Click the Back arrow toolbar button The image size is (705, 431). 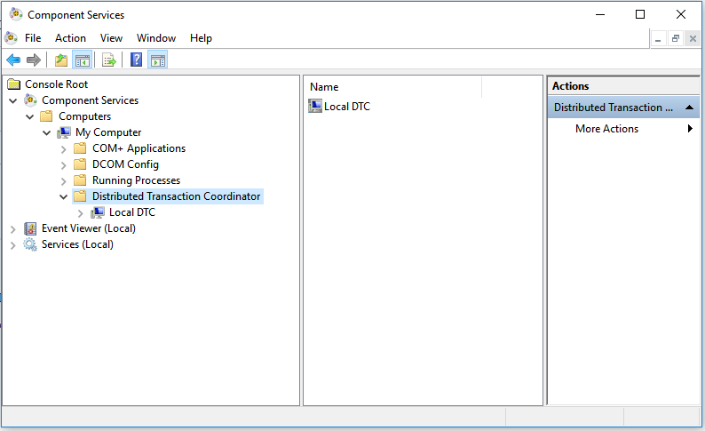[x=13, y=60]
